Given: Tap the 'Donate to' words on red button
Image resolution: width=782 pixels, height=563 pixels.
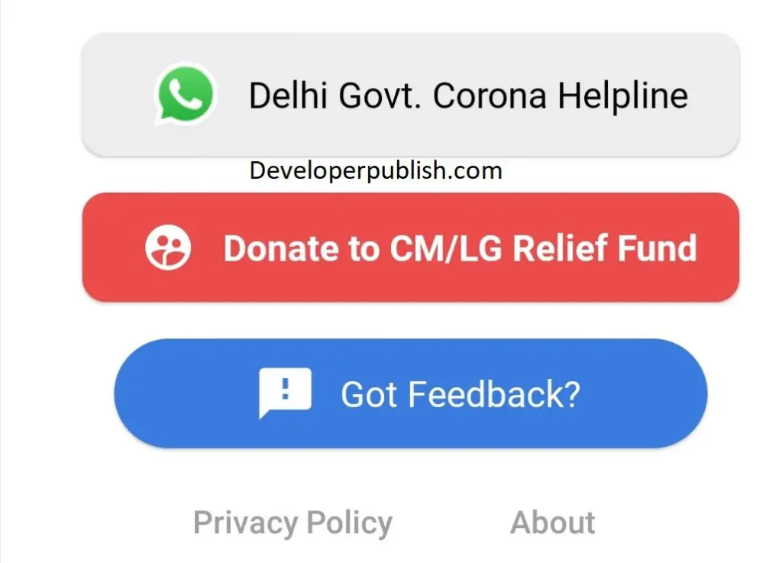Looking at the screenshot, I should click(x=301, y=248).
